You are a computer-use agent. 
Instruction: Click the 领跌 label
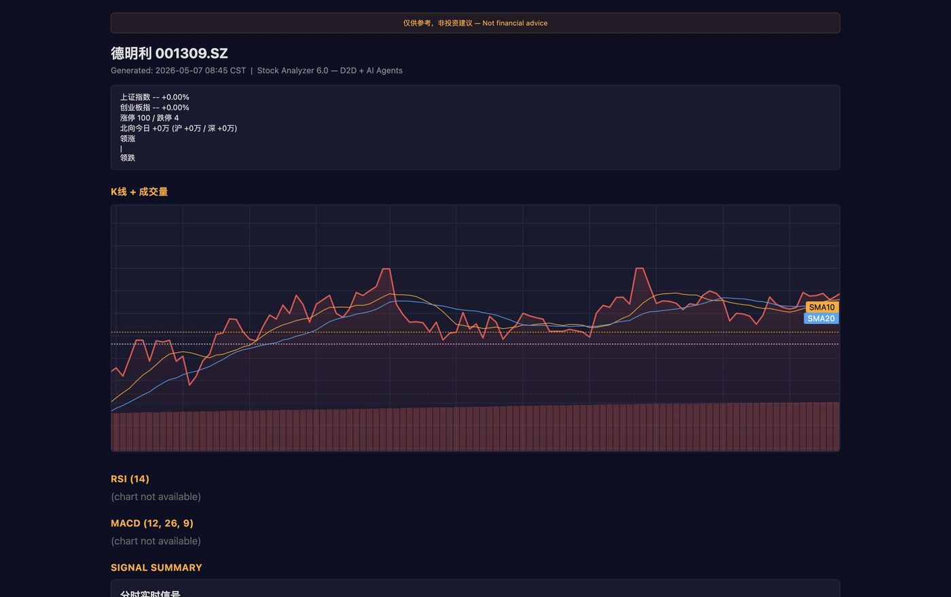coord(128,158)
